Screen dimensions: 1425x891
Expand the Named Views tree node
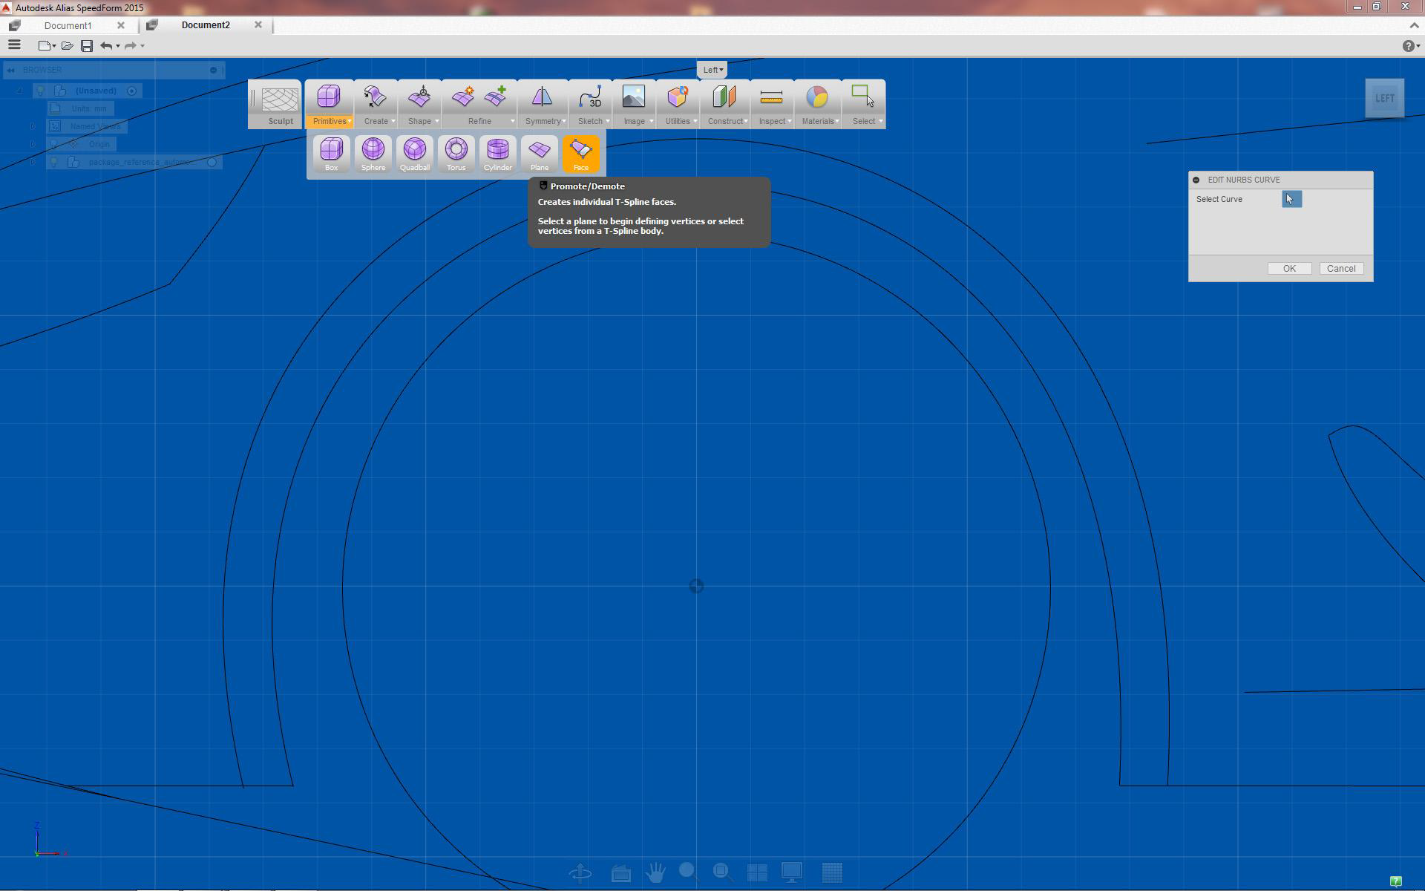coord(33,126)
